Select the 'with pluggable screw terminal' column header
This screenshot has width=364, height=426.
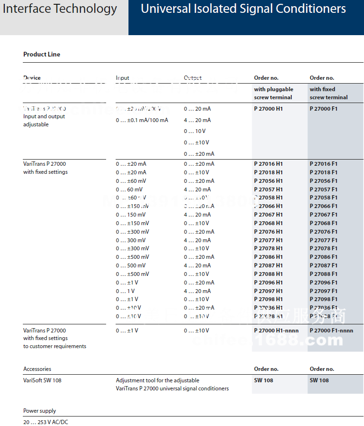(x=274, y=93)
